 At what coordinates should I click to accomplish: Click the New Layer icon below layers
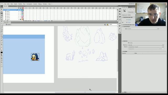(4, 21)
